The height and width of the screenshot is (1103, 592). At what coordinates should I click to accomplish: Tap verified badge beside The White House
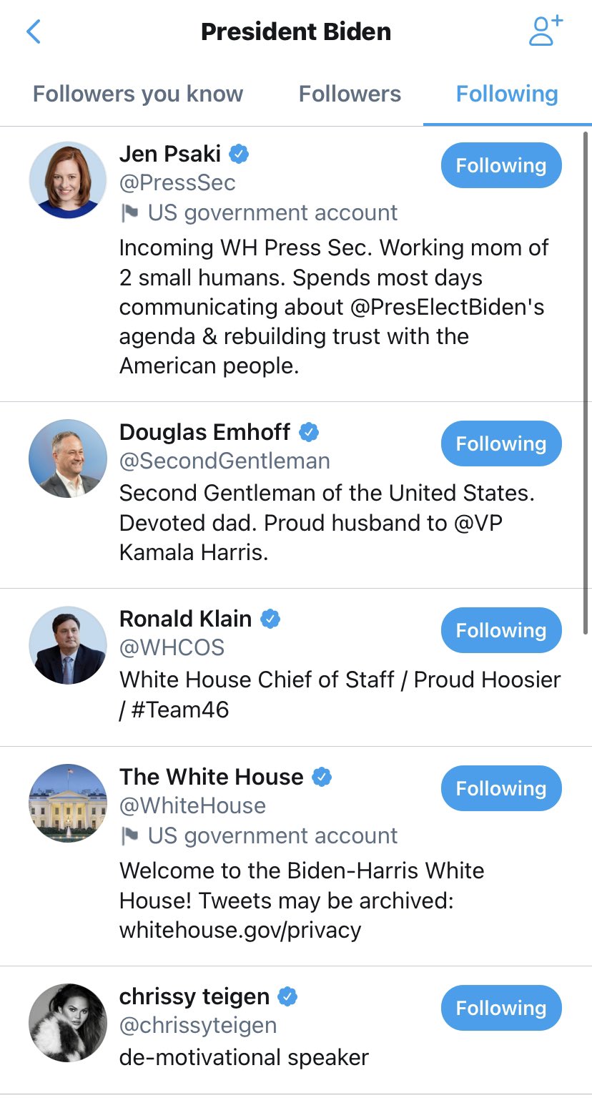[322, 777]
